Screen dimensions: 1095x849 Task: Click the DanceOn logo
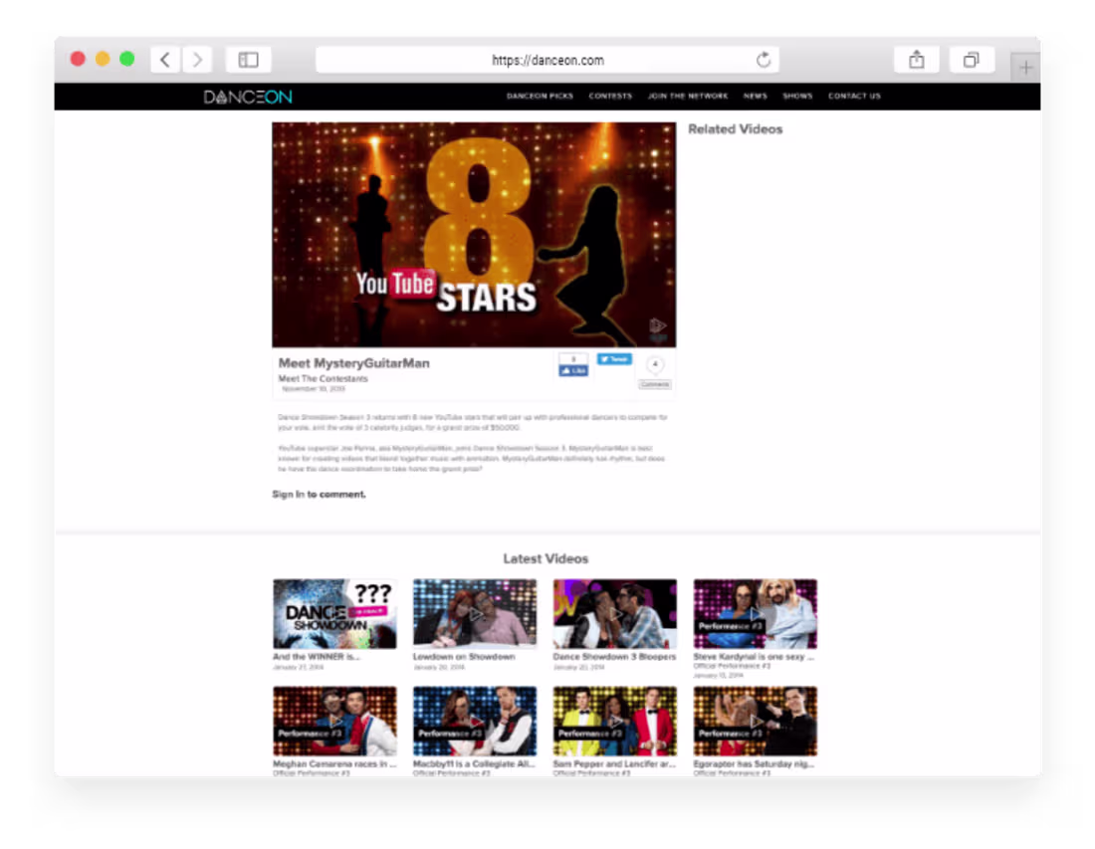coord(248,98)
